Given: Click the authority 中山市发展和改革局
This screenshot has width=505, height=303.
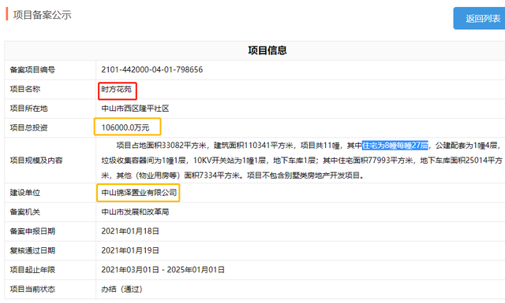Looking at the screenshot, I should [135, 212].
